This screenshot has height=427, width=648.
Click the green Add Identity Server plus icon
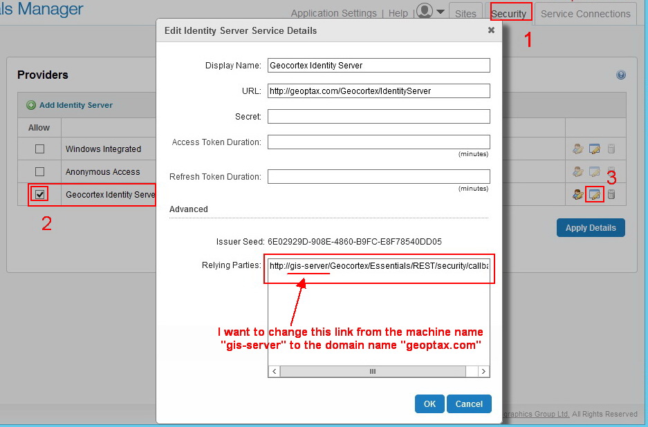pos(31,105)
